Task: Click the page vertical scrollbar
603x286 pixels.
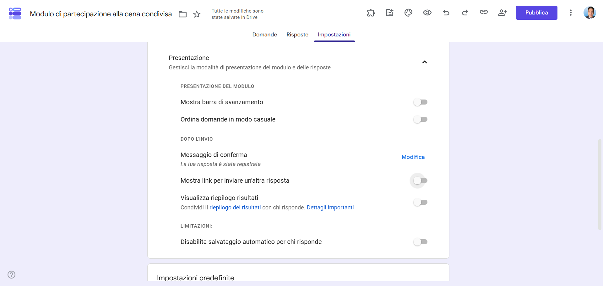Action: point(600,185)
